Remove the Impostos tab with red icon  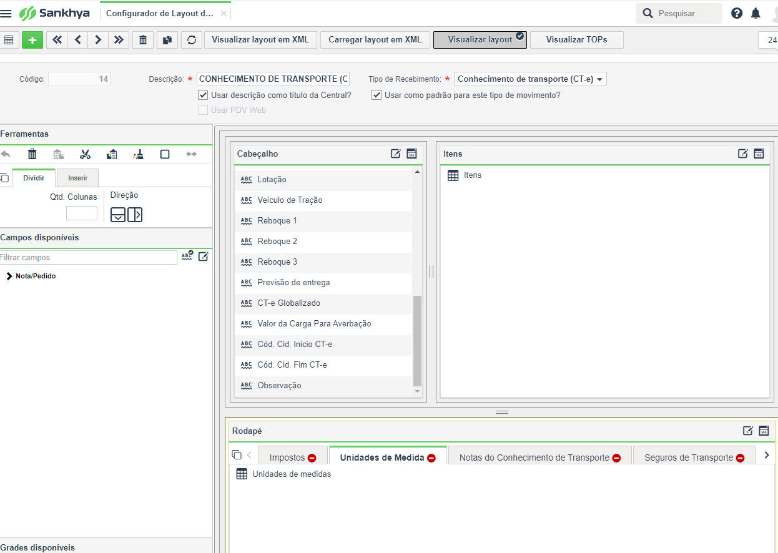tap(312, 458)
